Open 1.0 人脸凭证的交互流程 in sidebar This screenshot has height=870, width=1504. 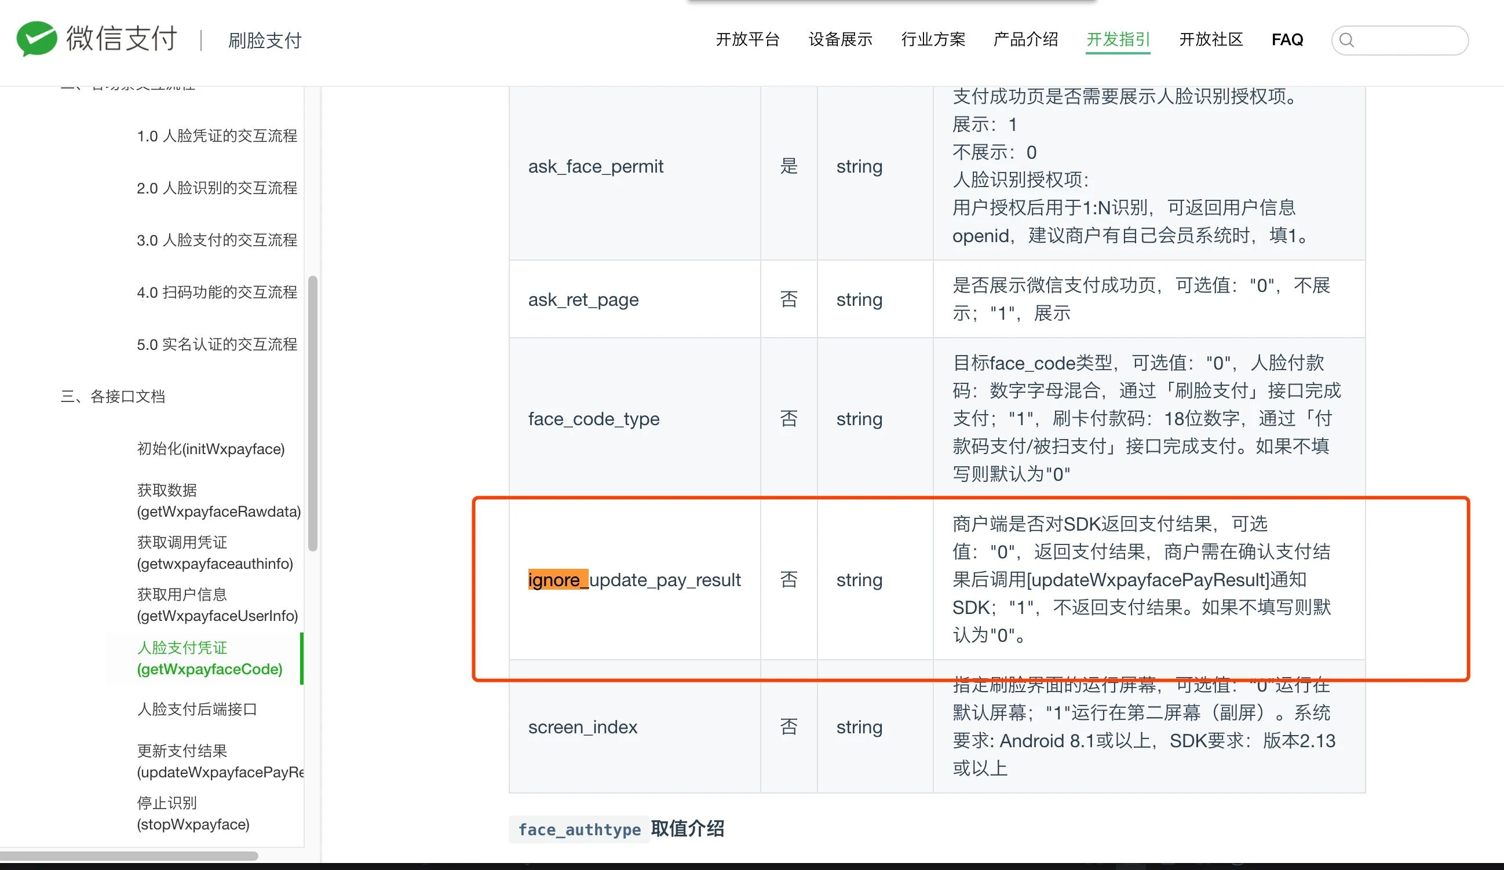pos(217,136)
